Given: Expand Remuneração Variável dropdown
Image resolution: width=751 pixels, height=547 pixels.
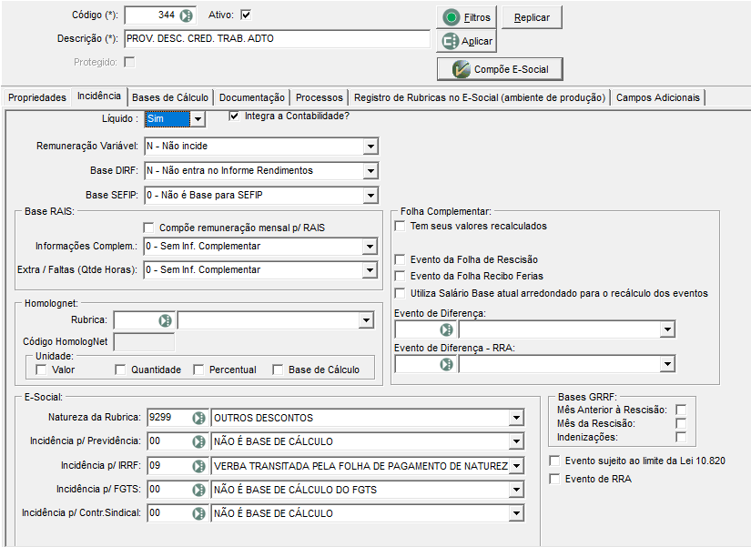Looking at the screenshot, I should pyautogui.click(x=370, y=147).
